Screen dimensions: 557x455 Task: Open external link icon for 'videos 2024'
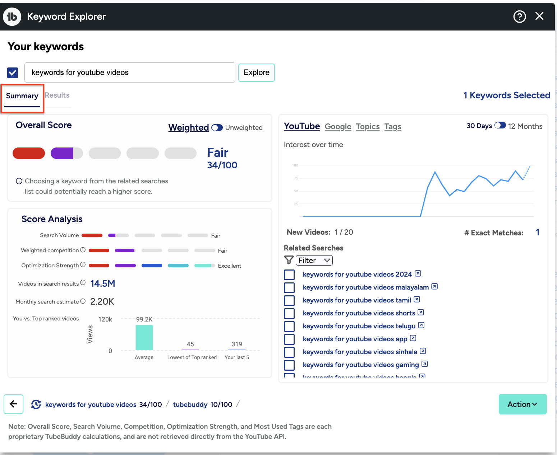418,273
